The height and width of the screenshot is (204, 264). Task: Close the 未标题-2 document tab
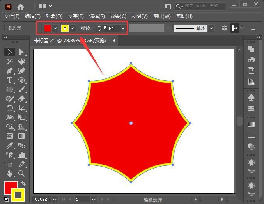[114, 41]
